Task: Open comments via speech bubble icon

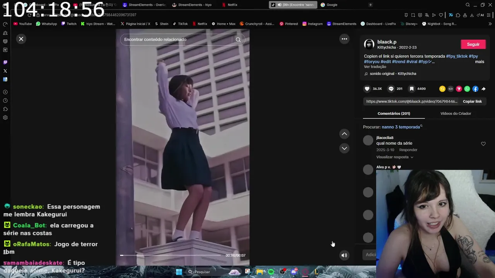Action: [391, 89]
